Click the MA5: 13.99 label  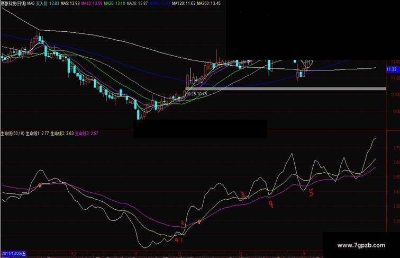70,4
